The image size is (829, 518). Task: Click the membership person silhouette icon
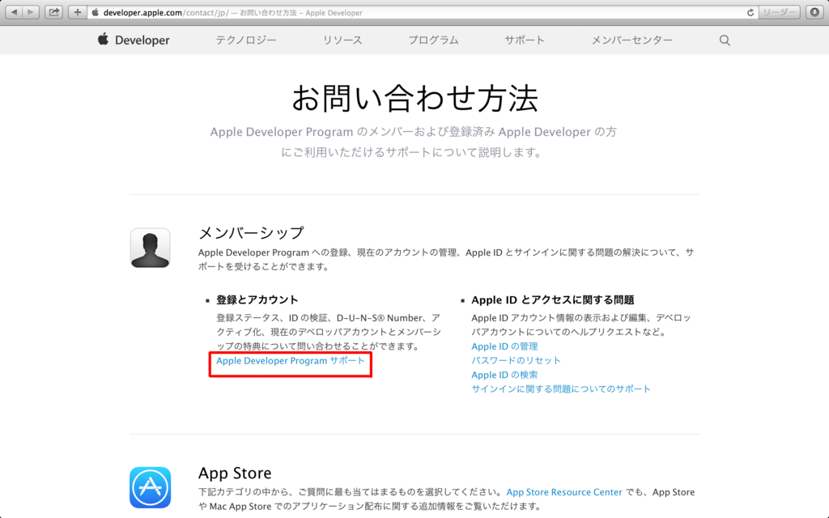click(x=150, y=248)
